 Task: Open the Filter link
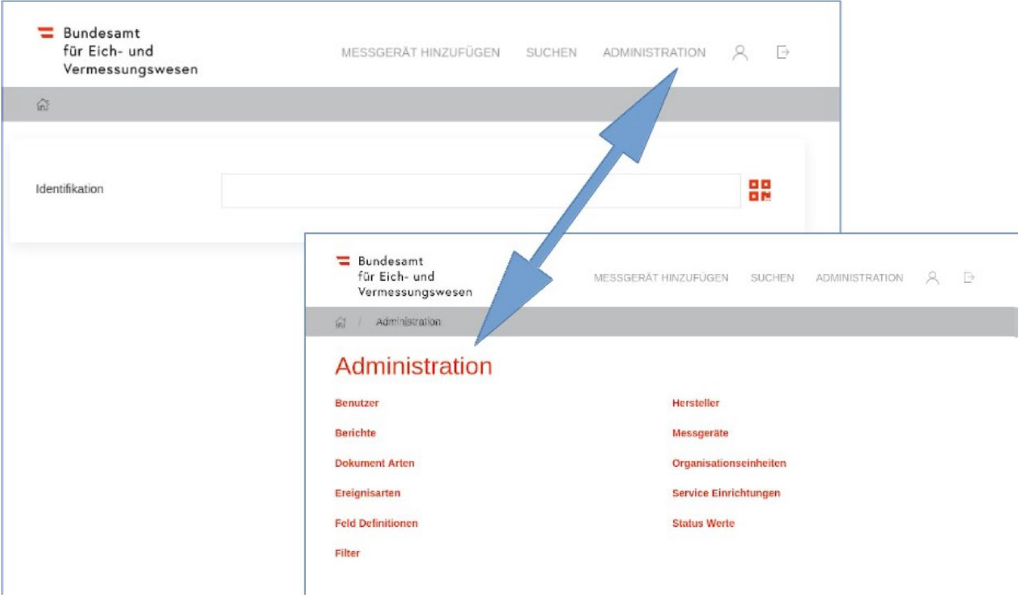[x=347, y=553]
